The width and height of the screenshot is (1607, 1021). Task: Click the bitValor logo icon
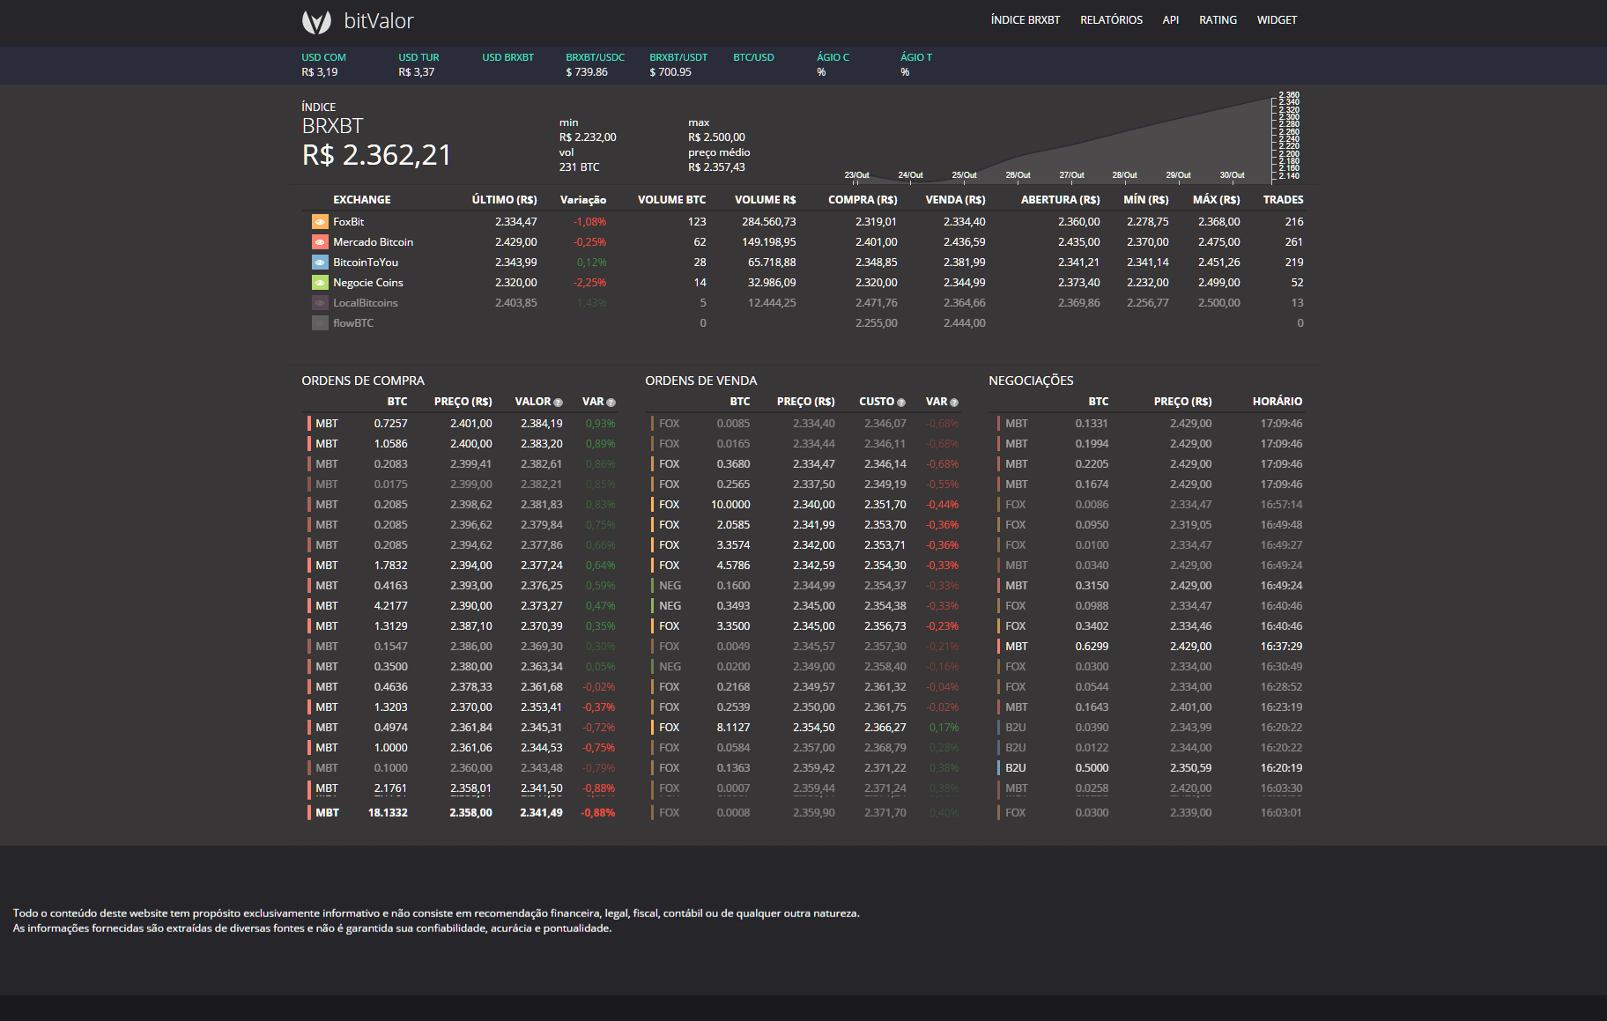coord(316,21)
